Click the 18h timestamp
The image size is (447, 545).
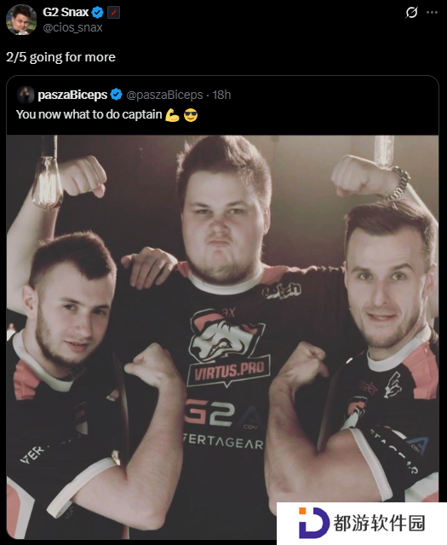[x=221, y=95]
